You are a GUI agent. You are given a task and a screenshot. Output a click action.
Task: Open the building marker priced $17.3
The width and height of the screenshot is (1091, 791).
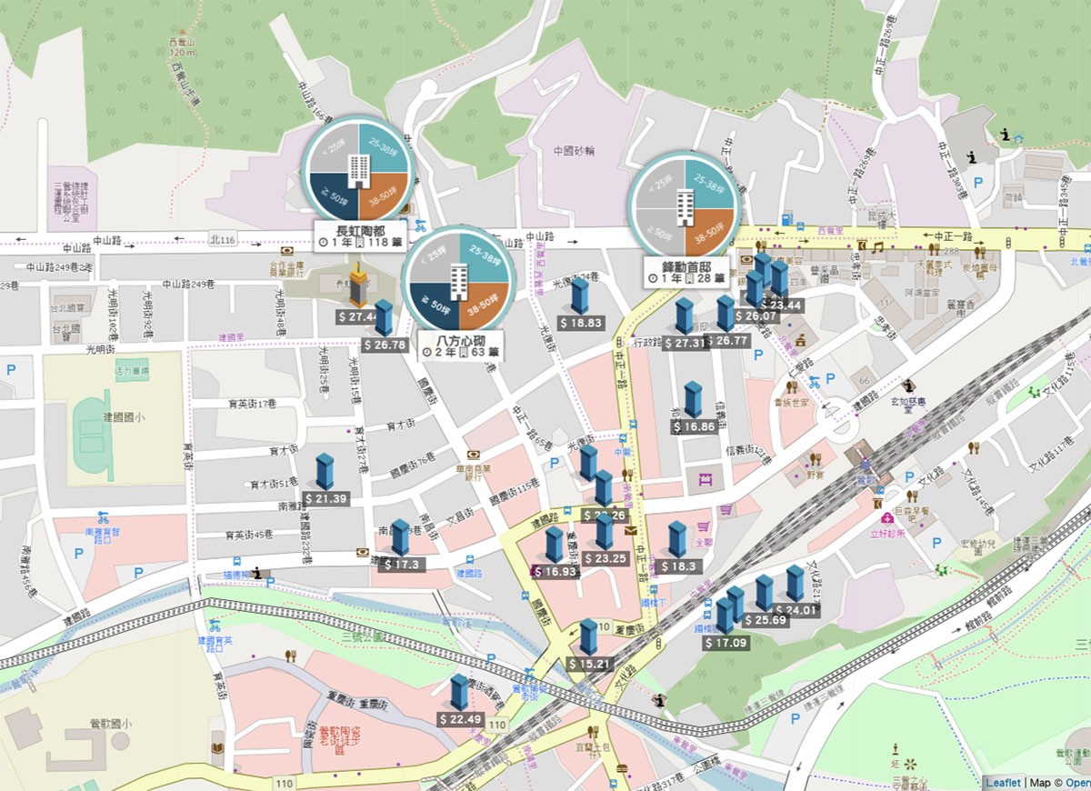tap(399, 537)
